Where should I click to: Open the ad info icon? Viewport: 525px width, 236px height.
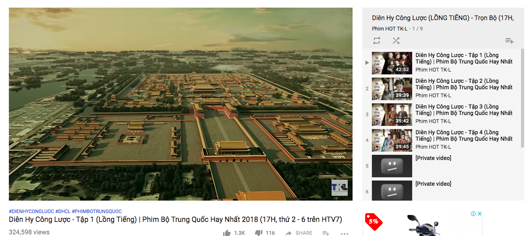point(473,214)
